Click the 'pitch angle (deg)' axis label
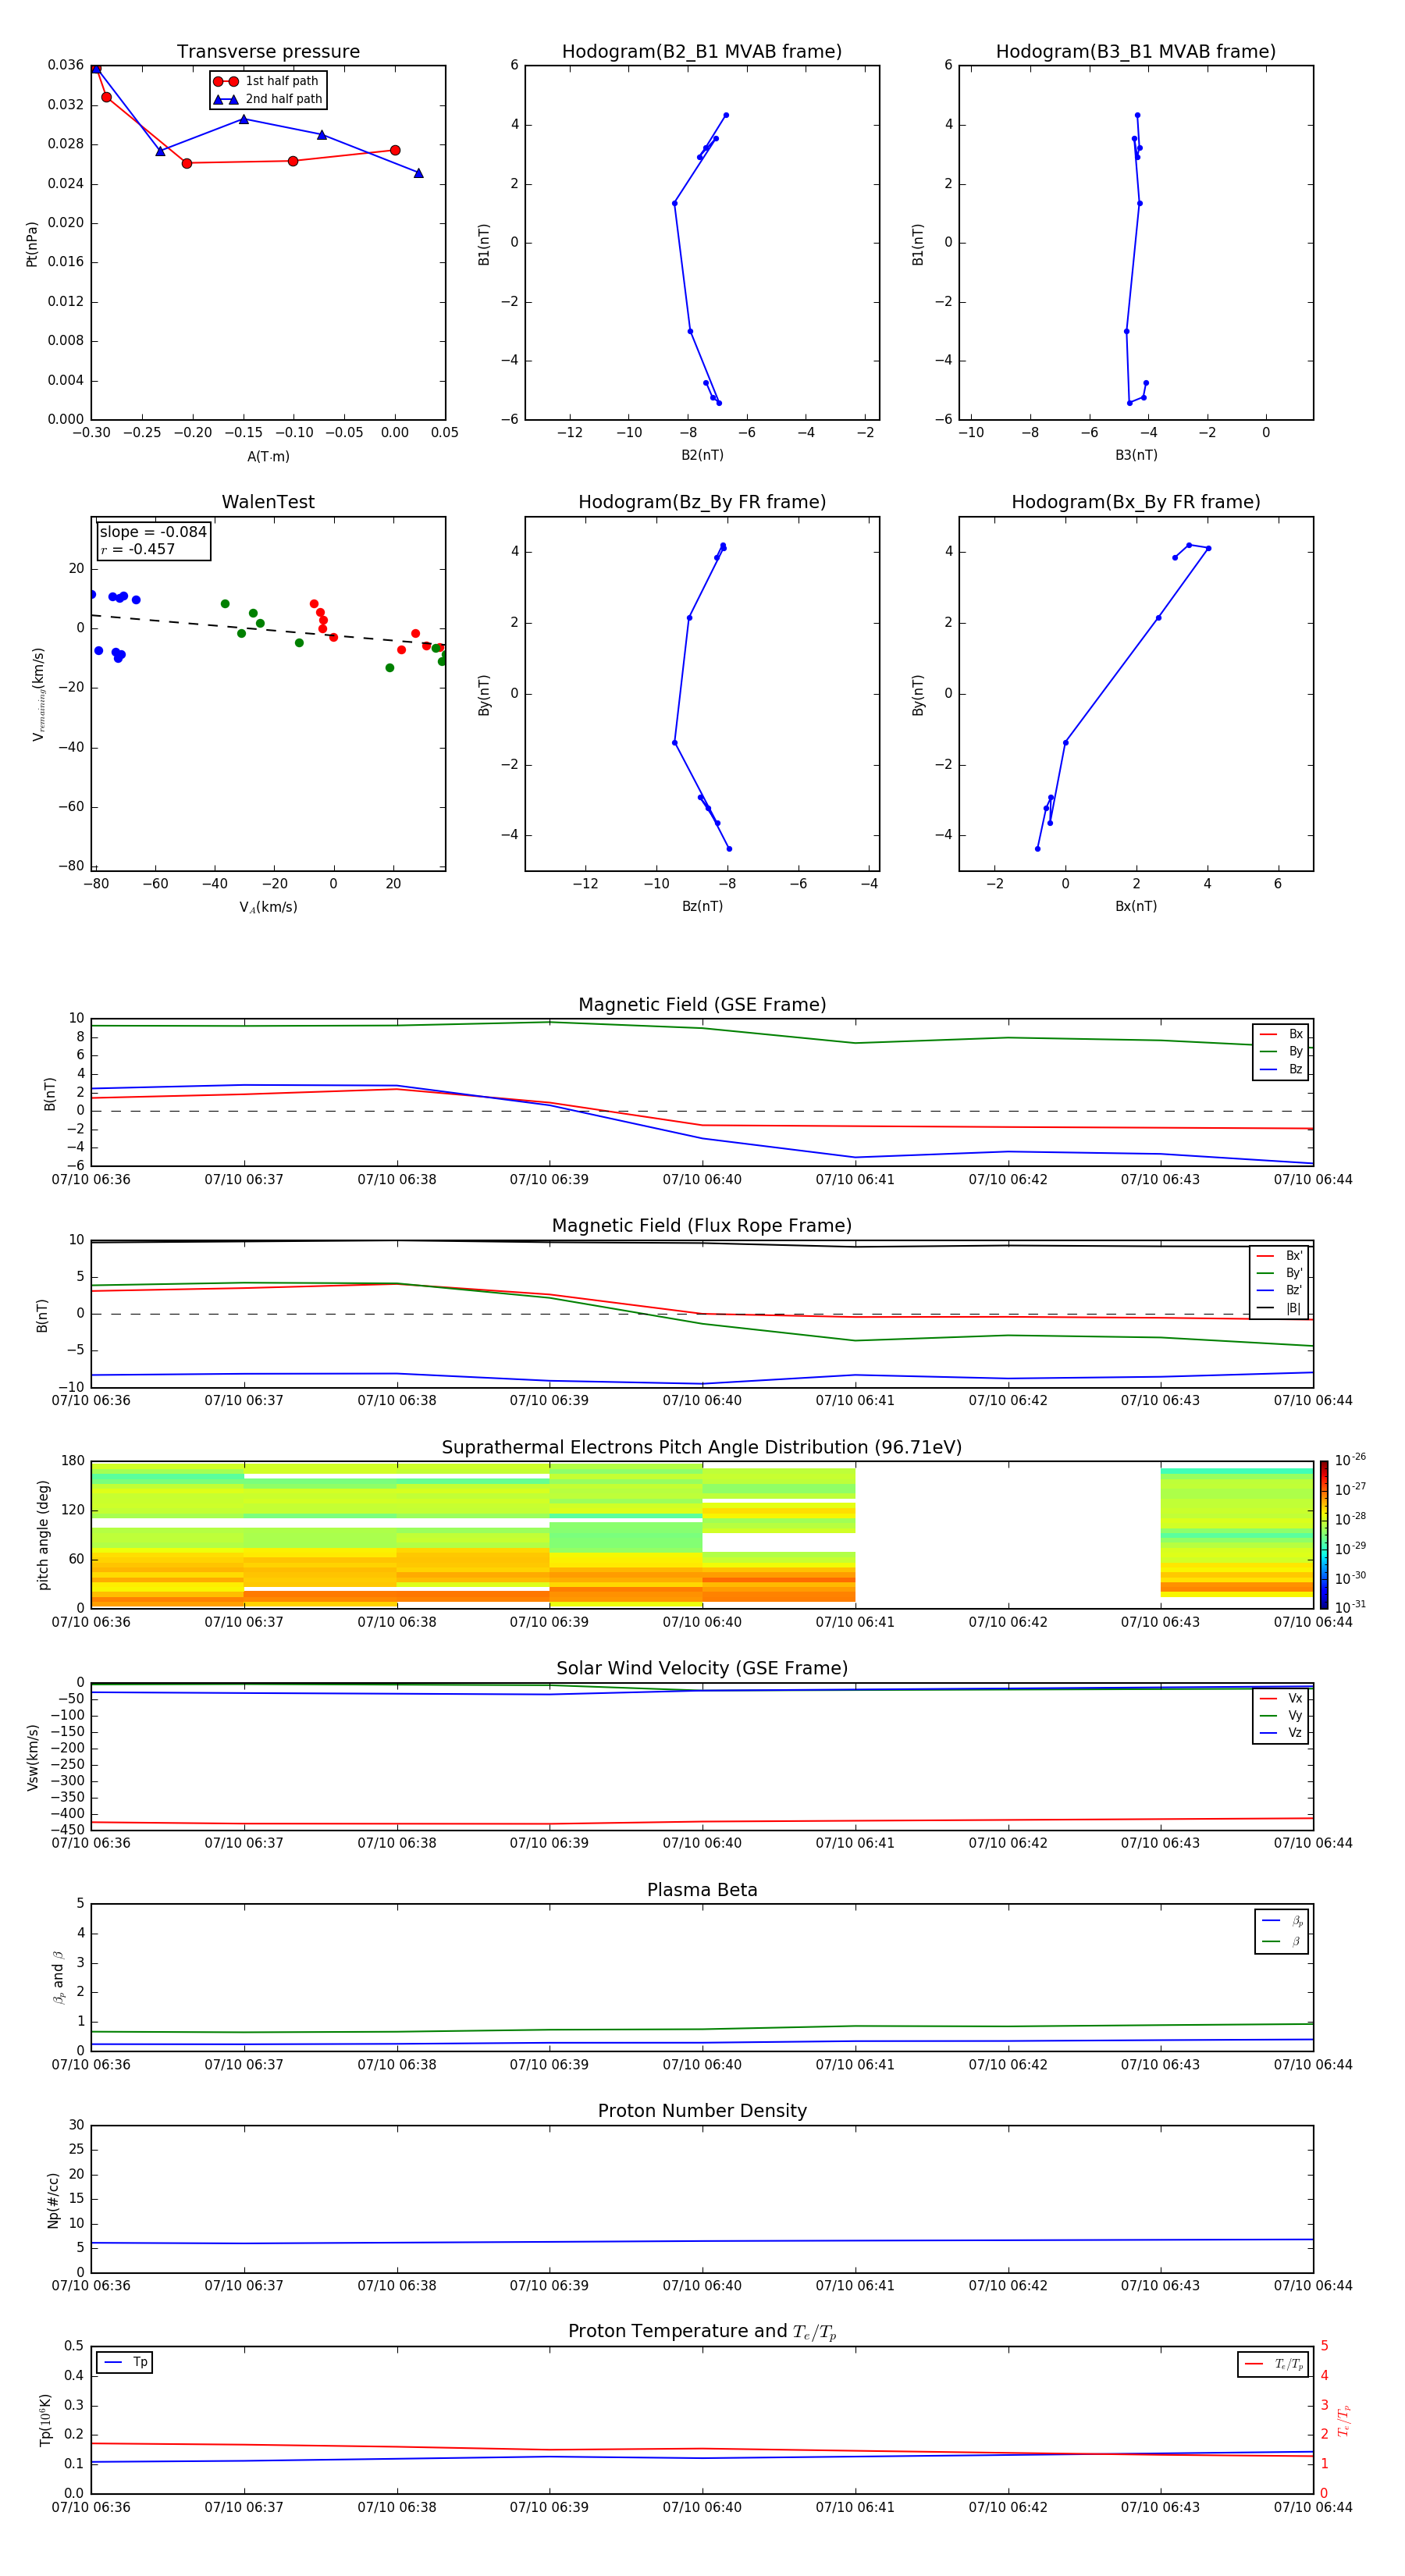The width and height of the screenshot is (1405, 2576). tap(43, 1535)
